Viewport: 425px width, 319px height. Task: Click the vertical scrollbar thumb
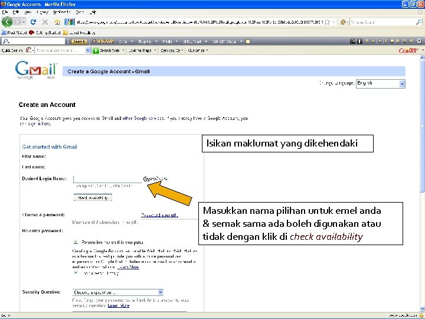(x=422, y=126)
